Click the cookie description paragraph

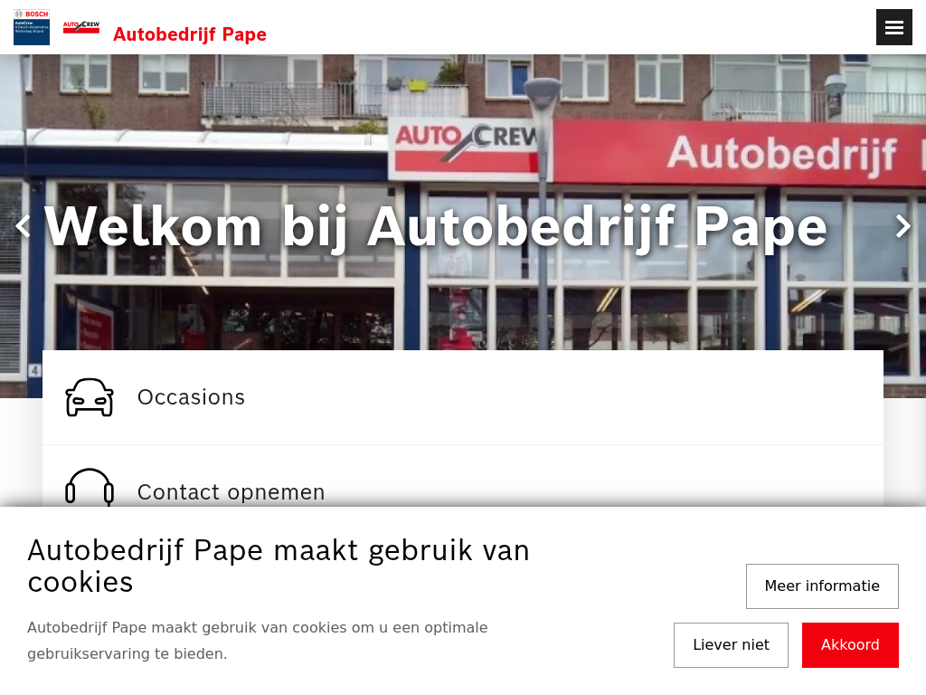(258, 641)
